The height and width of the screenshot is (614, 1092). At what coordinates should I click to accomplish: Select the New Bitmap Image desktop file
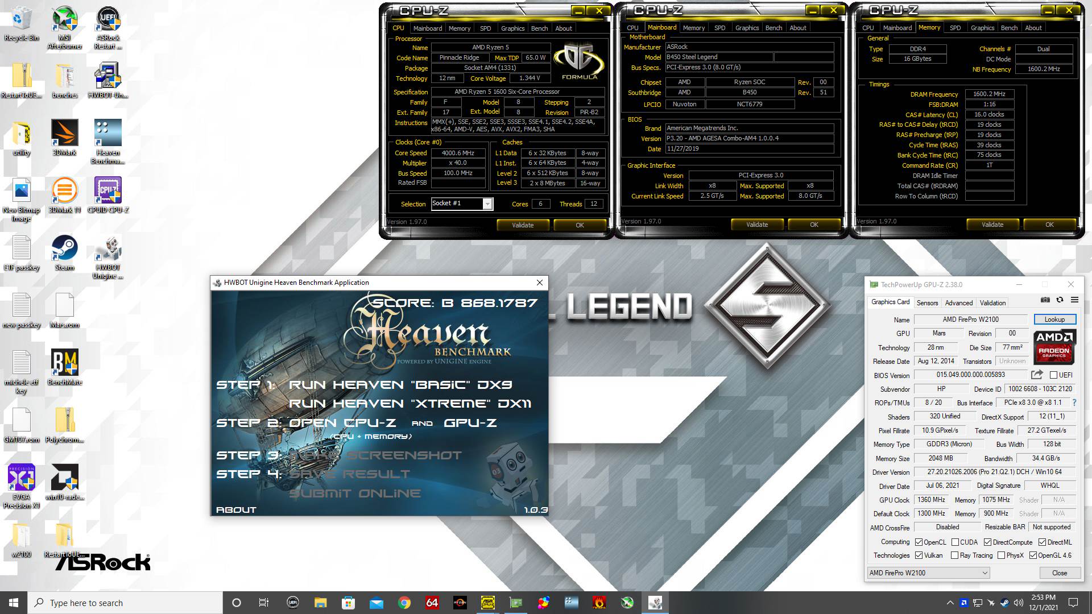pyautogui.click(x=22, y=200)
